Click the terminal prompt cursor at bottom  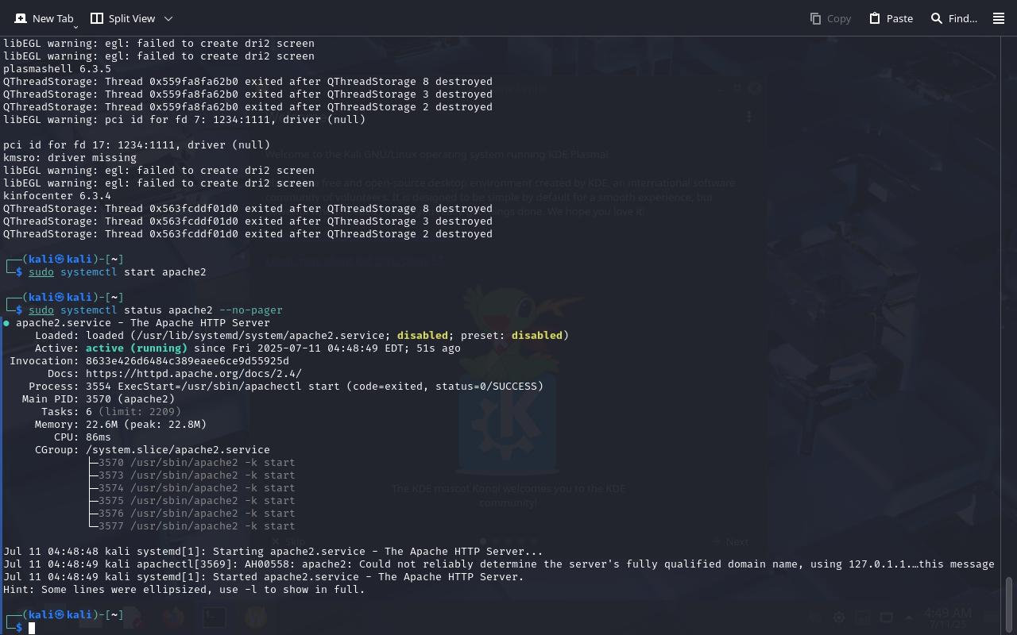coord(33,628)
